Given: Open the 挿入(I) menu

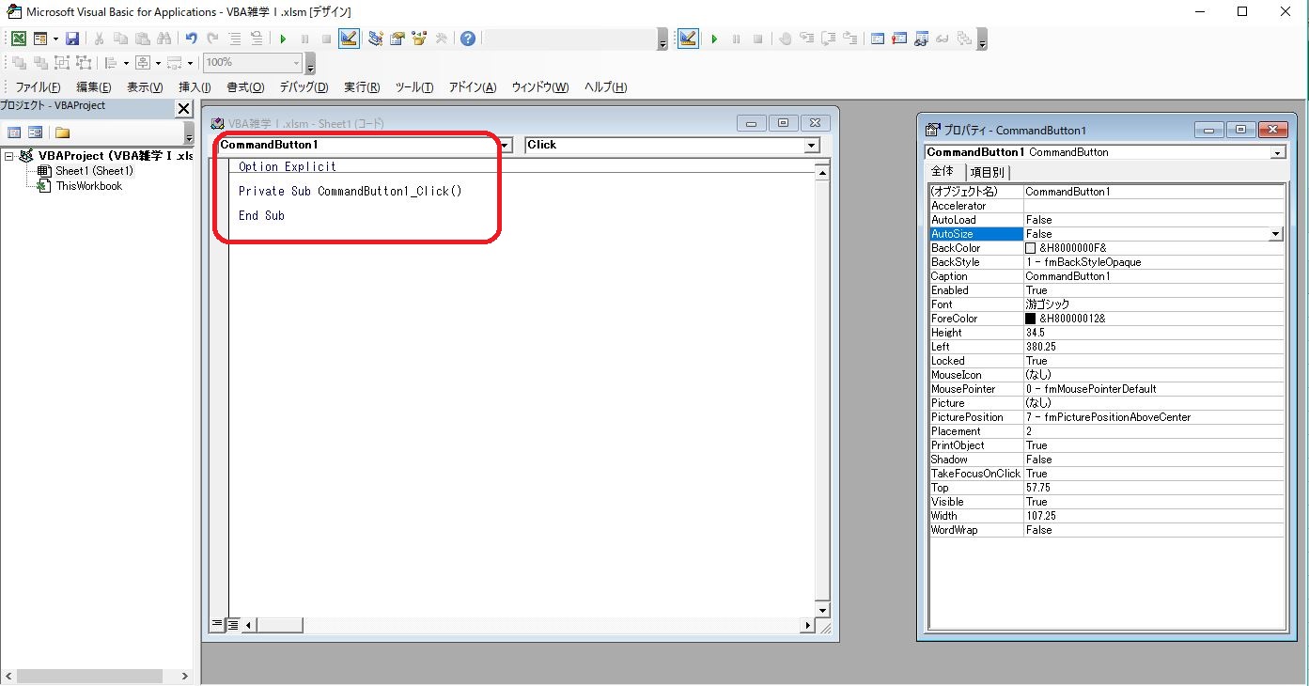Looking at the screenshot, I should point(195,87).
